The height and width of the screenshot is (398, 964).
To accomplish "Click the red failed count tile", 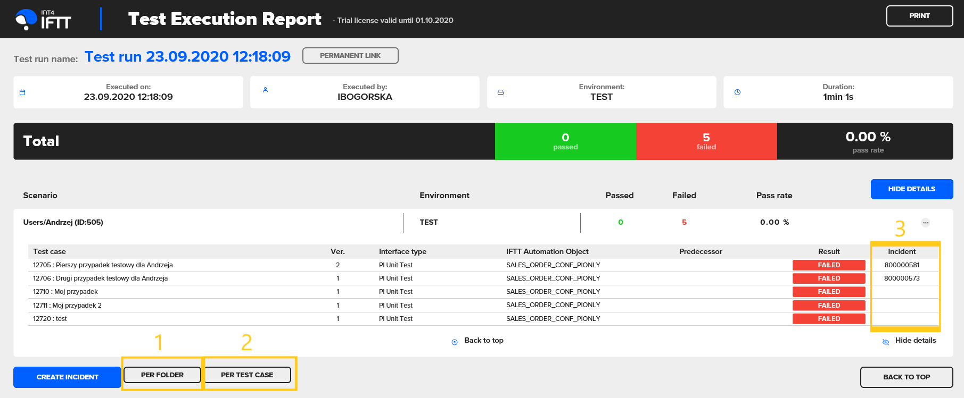I will click(706, 141).
